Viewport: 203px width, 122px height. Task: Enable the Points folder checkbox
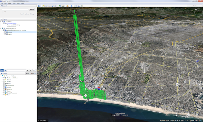click(5, 32)
